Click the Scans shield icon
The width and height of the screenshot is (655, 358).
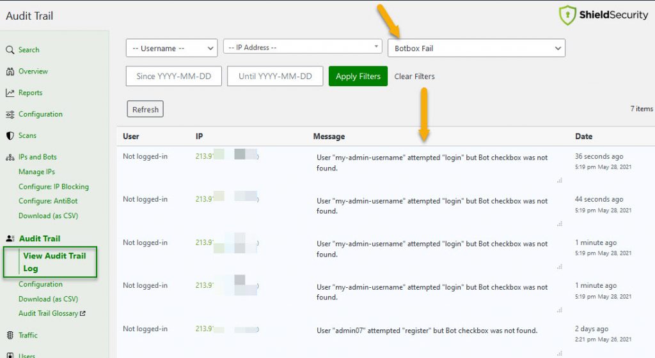pos(10,136)
